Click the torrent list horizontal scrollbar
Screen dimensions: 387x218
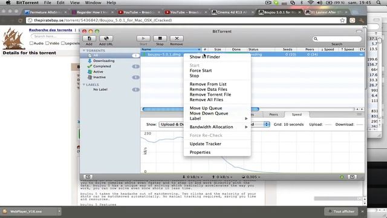tap(201, 109)
